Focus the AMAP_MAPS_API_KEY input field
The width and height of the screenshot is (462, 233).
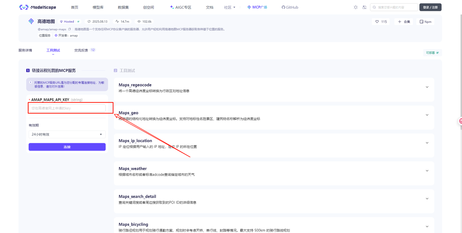[67, 108]
